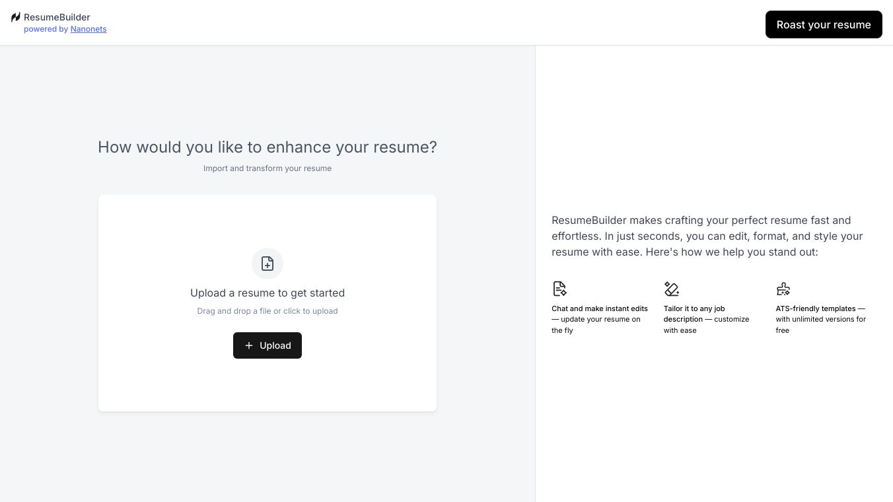This screenshot has width=893, height=502.
Task: Click the ResumeBuilder brand name text
Action: tap(57, 17)
